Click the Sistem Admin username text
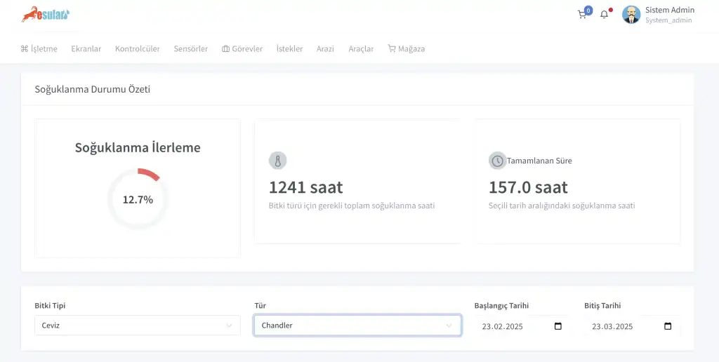 coord(669,10)
